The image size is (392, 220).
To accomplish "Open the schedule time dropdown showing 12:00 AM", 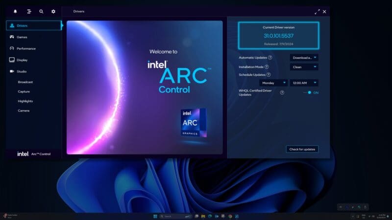I will coord(304,83).
